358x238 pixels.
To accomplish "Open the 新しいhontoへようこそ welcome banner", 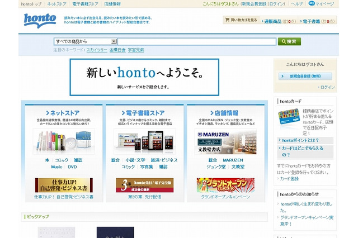I will [x=144, y=77].
